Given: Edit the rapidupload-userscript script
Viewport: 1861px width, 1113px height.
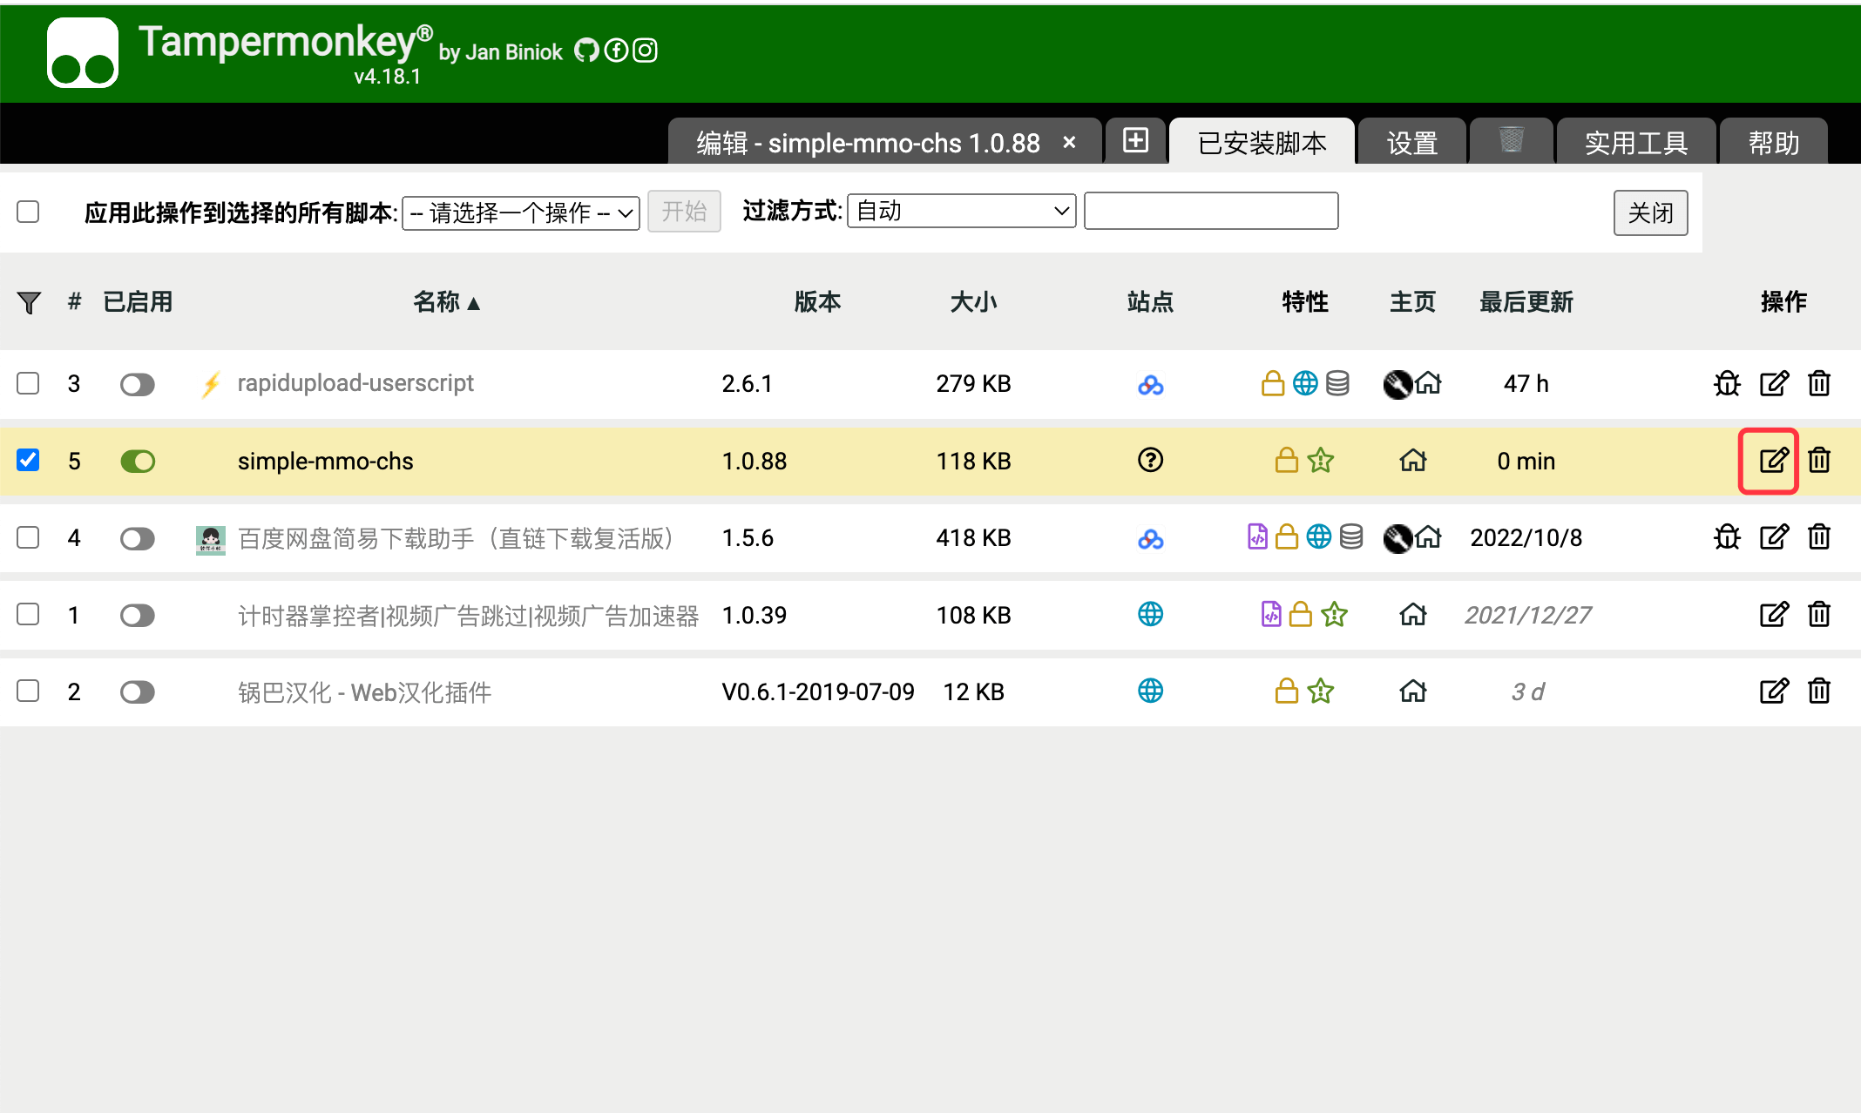Looking at the screenshot, I should click(x=1774, y=383).
